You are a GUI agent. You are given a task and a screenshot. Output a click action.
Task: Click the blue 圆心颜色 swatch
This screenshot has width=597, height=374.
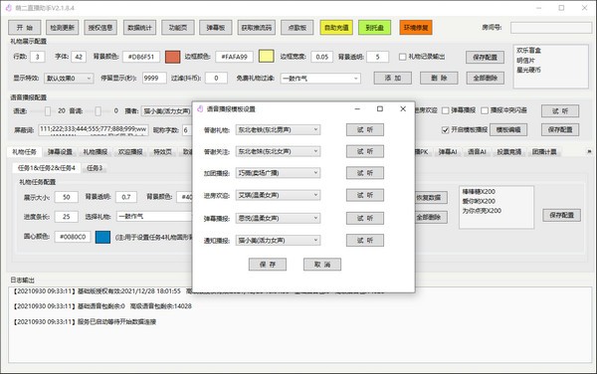102,237
